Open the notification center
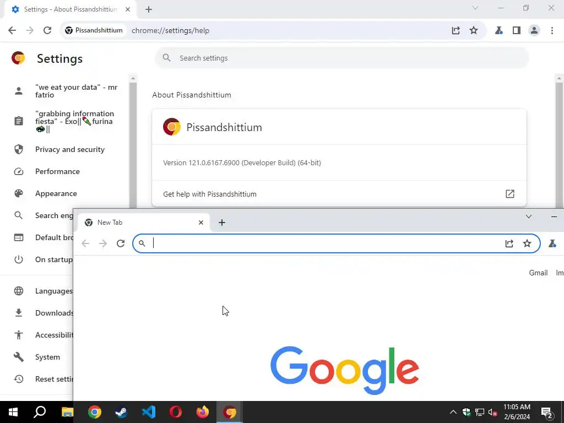Viewport: 564px width, 423px height. coord(547,412)
